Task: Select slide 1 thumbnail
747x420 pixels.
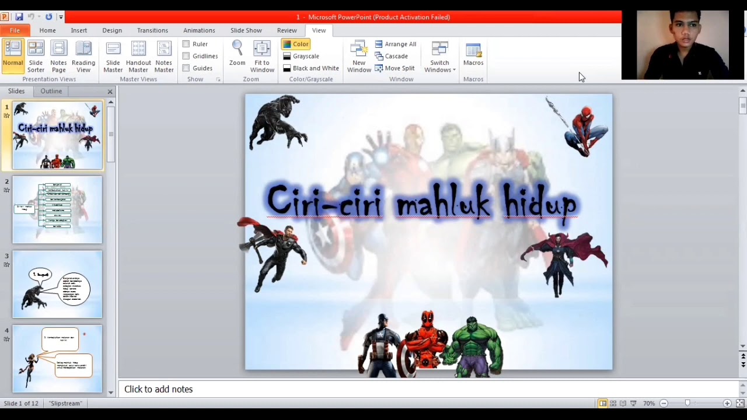Action: point(57,135)
